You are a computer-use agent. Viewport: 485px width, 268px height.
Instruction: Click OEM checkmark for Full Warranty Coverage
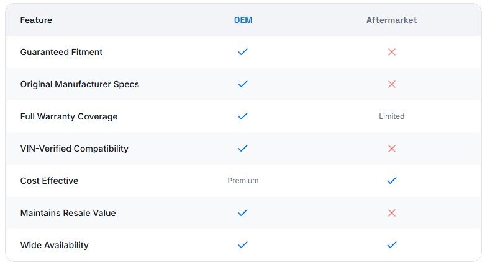pos(243,116)
